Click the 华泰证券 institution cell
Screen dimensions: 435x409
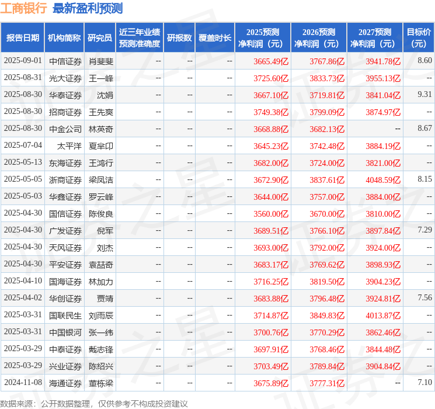pyautogui.click(x=65, y=95)
